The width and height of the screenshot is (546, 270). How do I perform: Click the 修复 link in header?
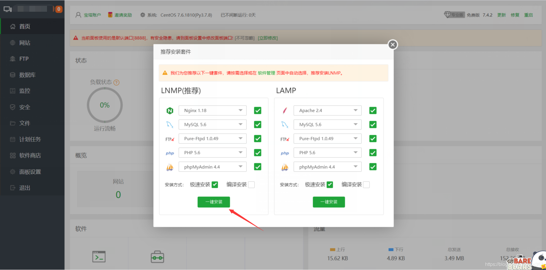(515, 15)
